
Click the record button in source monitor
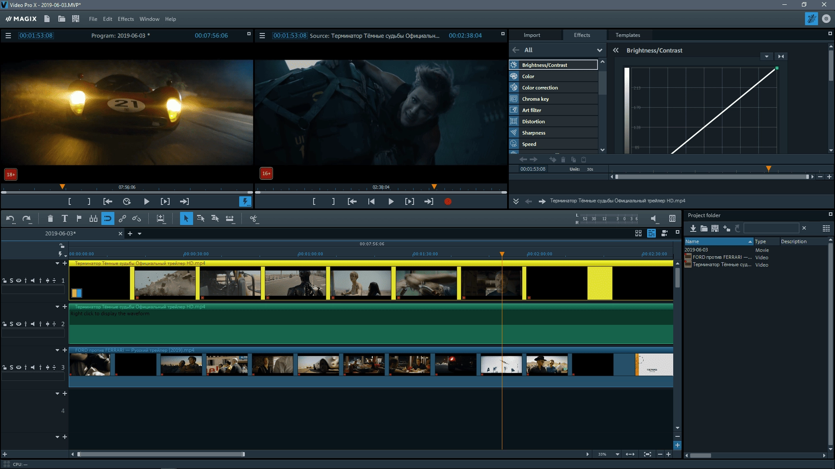[448, 201]
